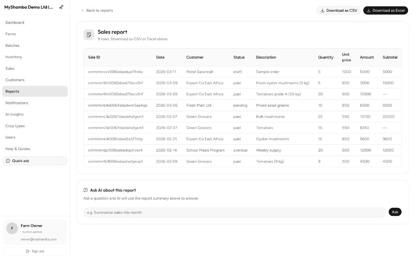The image size is (415, 257).
Task: Click the document icon beside Sales report heading
Action: click(89, 35)
